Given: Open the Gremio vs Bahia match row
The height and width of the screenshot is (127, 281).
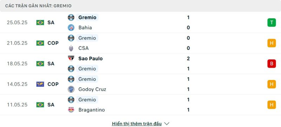Looking at the screenshot, I should [x=140, y=22].
